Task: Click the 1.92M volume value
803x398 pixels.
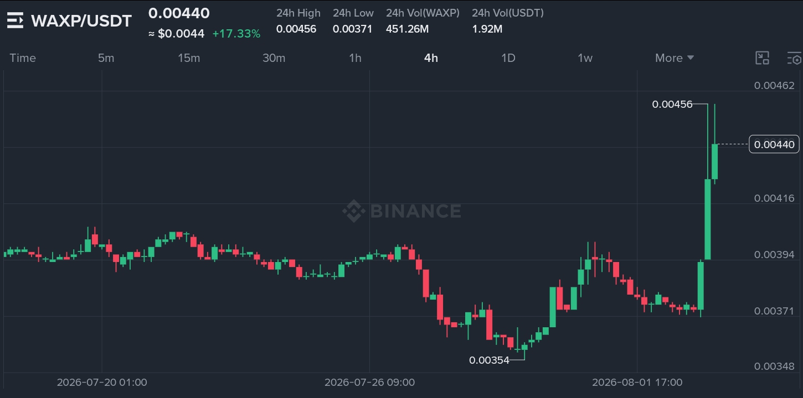Action: point(487,29)
